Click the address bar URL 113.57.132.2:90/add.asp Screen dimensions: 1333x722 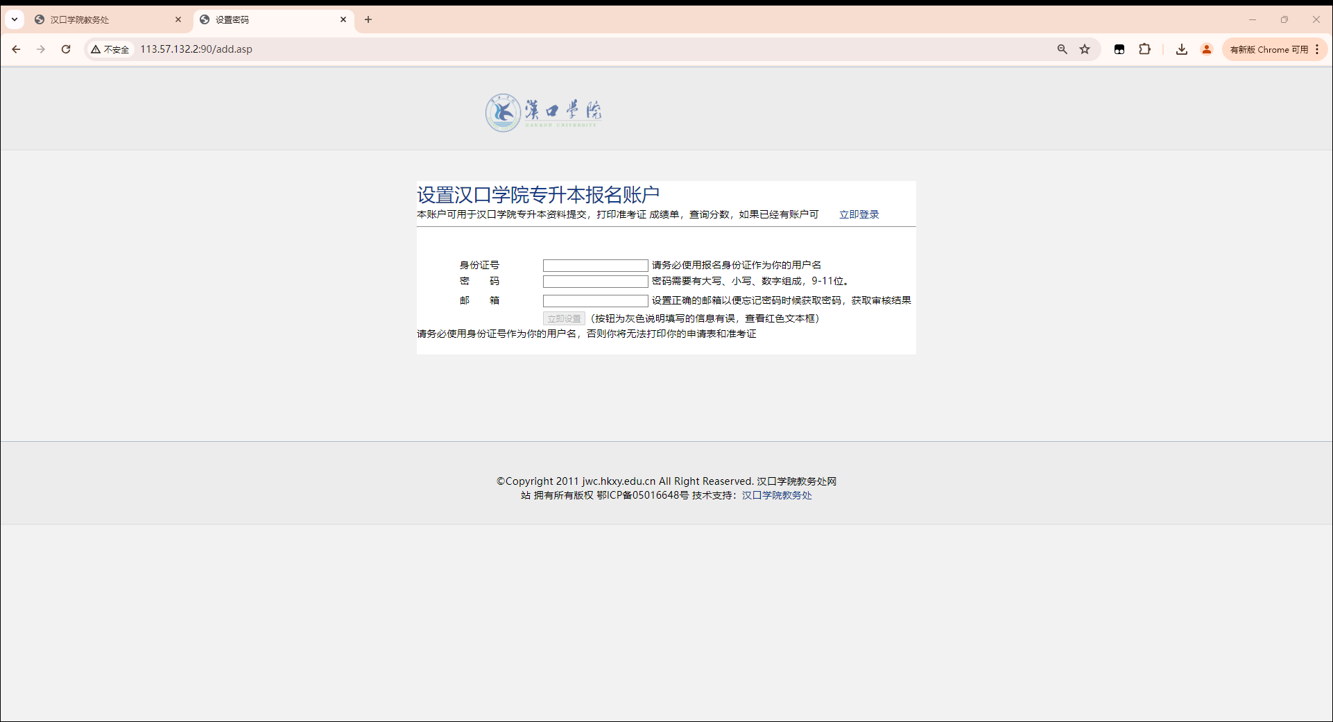[x=196, y=49]
